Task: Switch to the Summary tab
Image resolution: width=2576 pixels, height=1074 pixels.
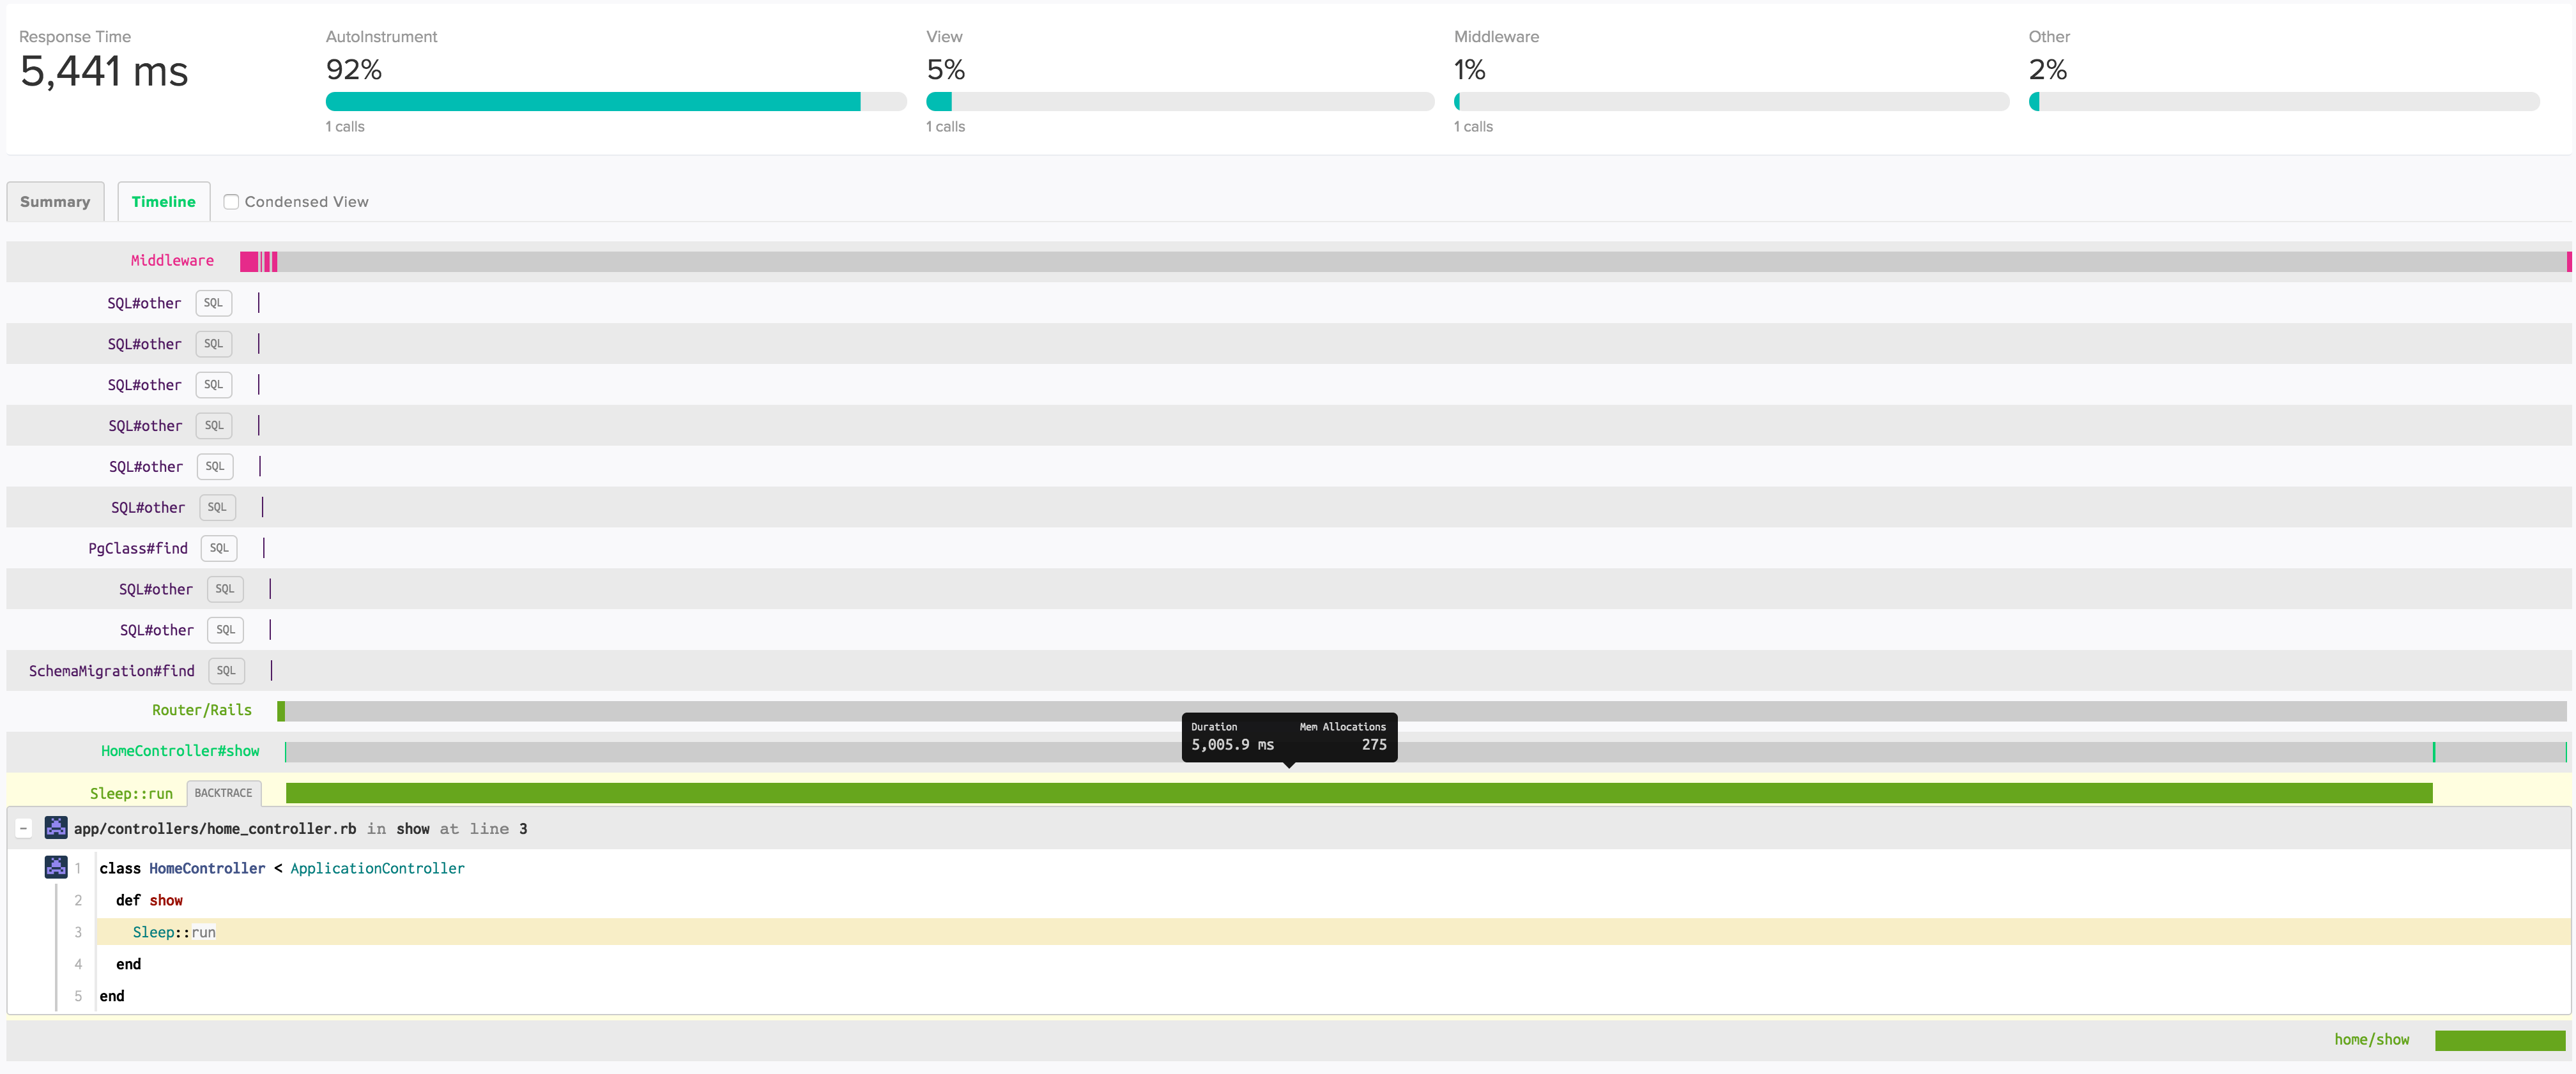Action: [55, 202]
